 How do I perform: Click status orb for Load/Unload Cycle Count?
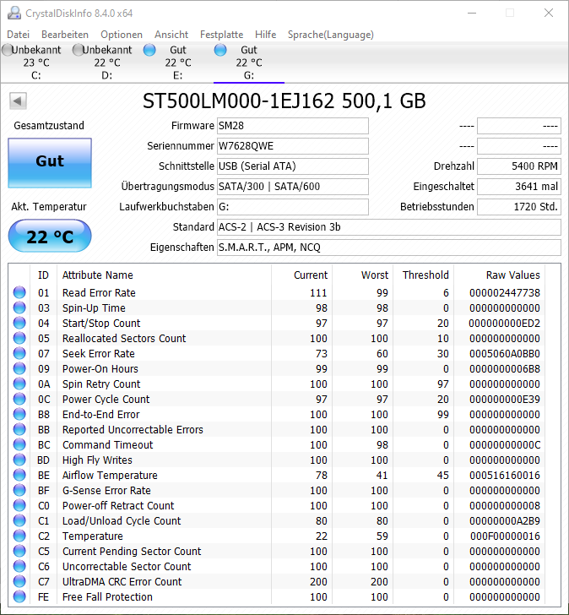click(19, 521)
